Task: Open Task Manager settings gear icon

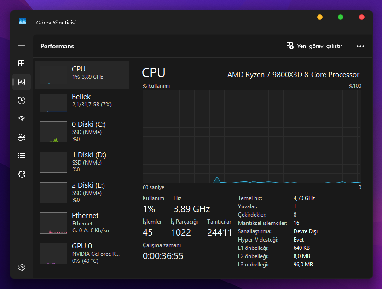Action: [22, 267]
